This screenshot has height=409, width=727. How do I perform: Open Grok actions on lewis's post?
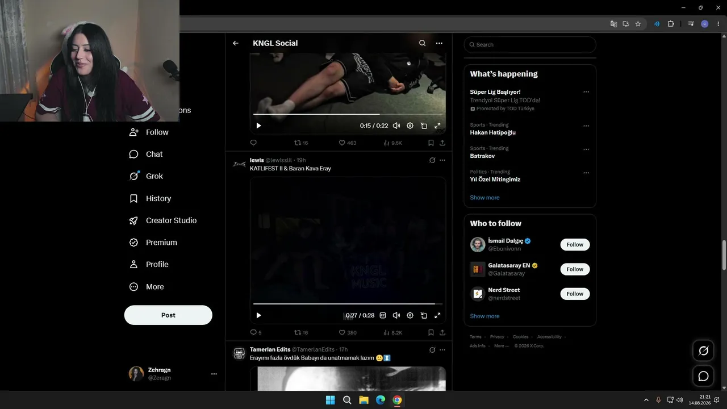point(432,160)
